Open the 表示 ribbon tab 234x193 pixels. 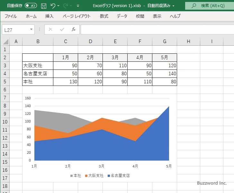coord(157,16)
